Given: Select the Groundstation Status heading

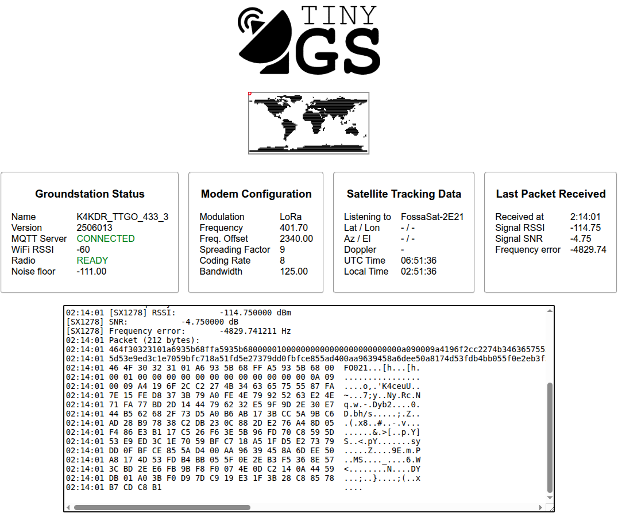Looking at the screenshot, I should (x=90, y=194).
